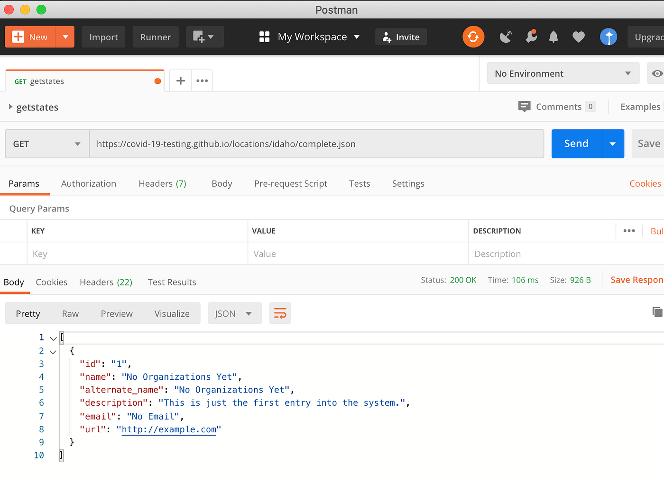Image resolution: width=664 pixels, height=484 pixels.
Task: Open the New button dropdown arrow
Action: (x=65, y=37)
